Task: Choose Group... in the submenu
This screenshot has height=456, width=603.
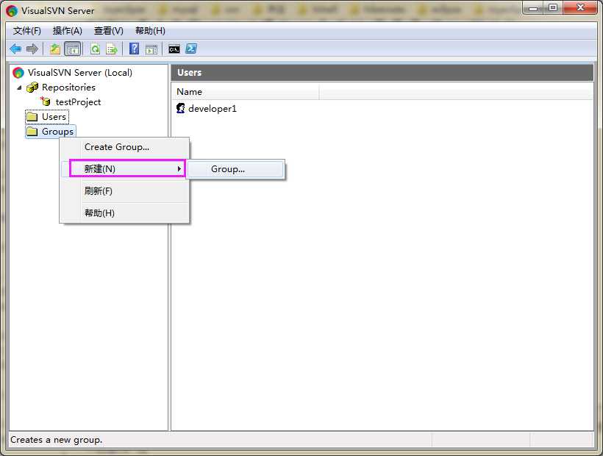Action: [x=236, y=169]
